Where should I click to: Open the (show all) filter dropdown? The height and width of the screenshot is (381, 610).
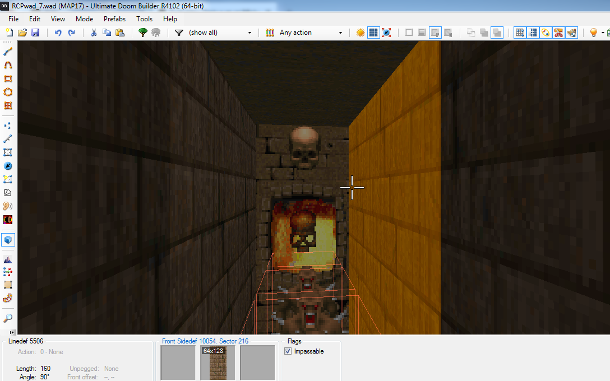click(220, 32)
